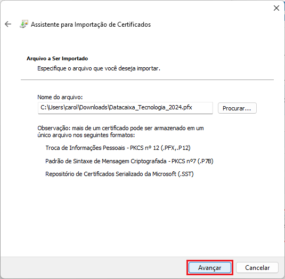Click the Microsoft (.SST) repository line
The image size is (285, 279).
(x=119, y=174)
